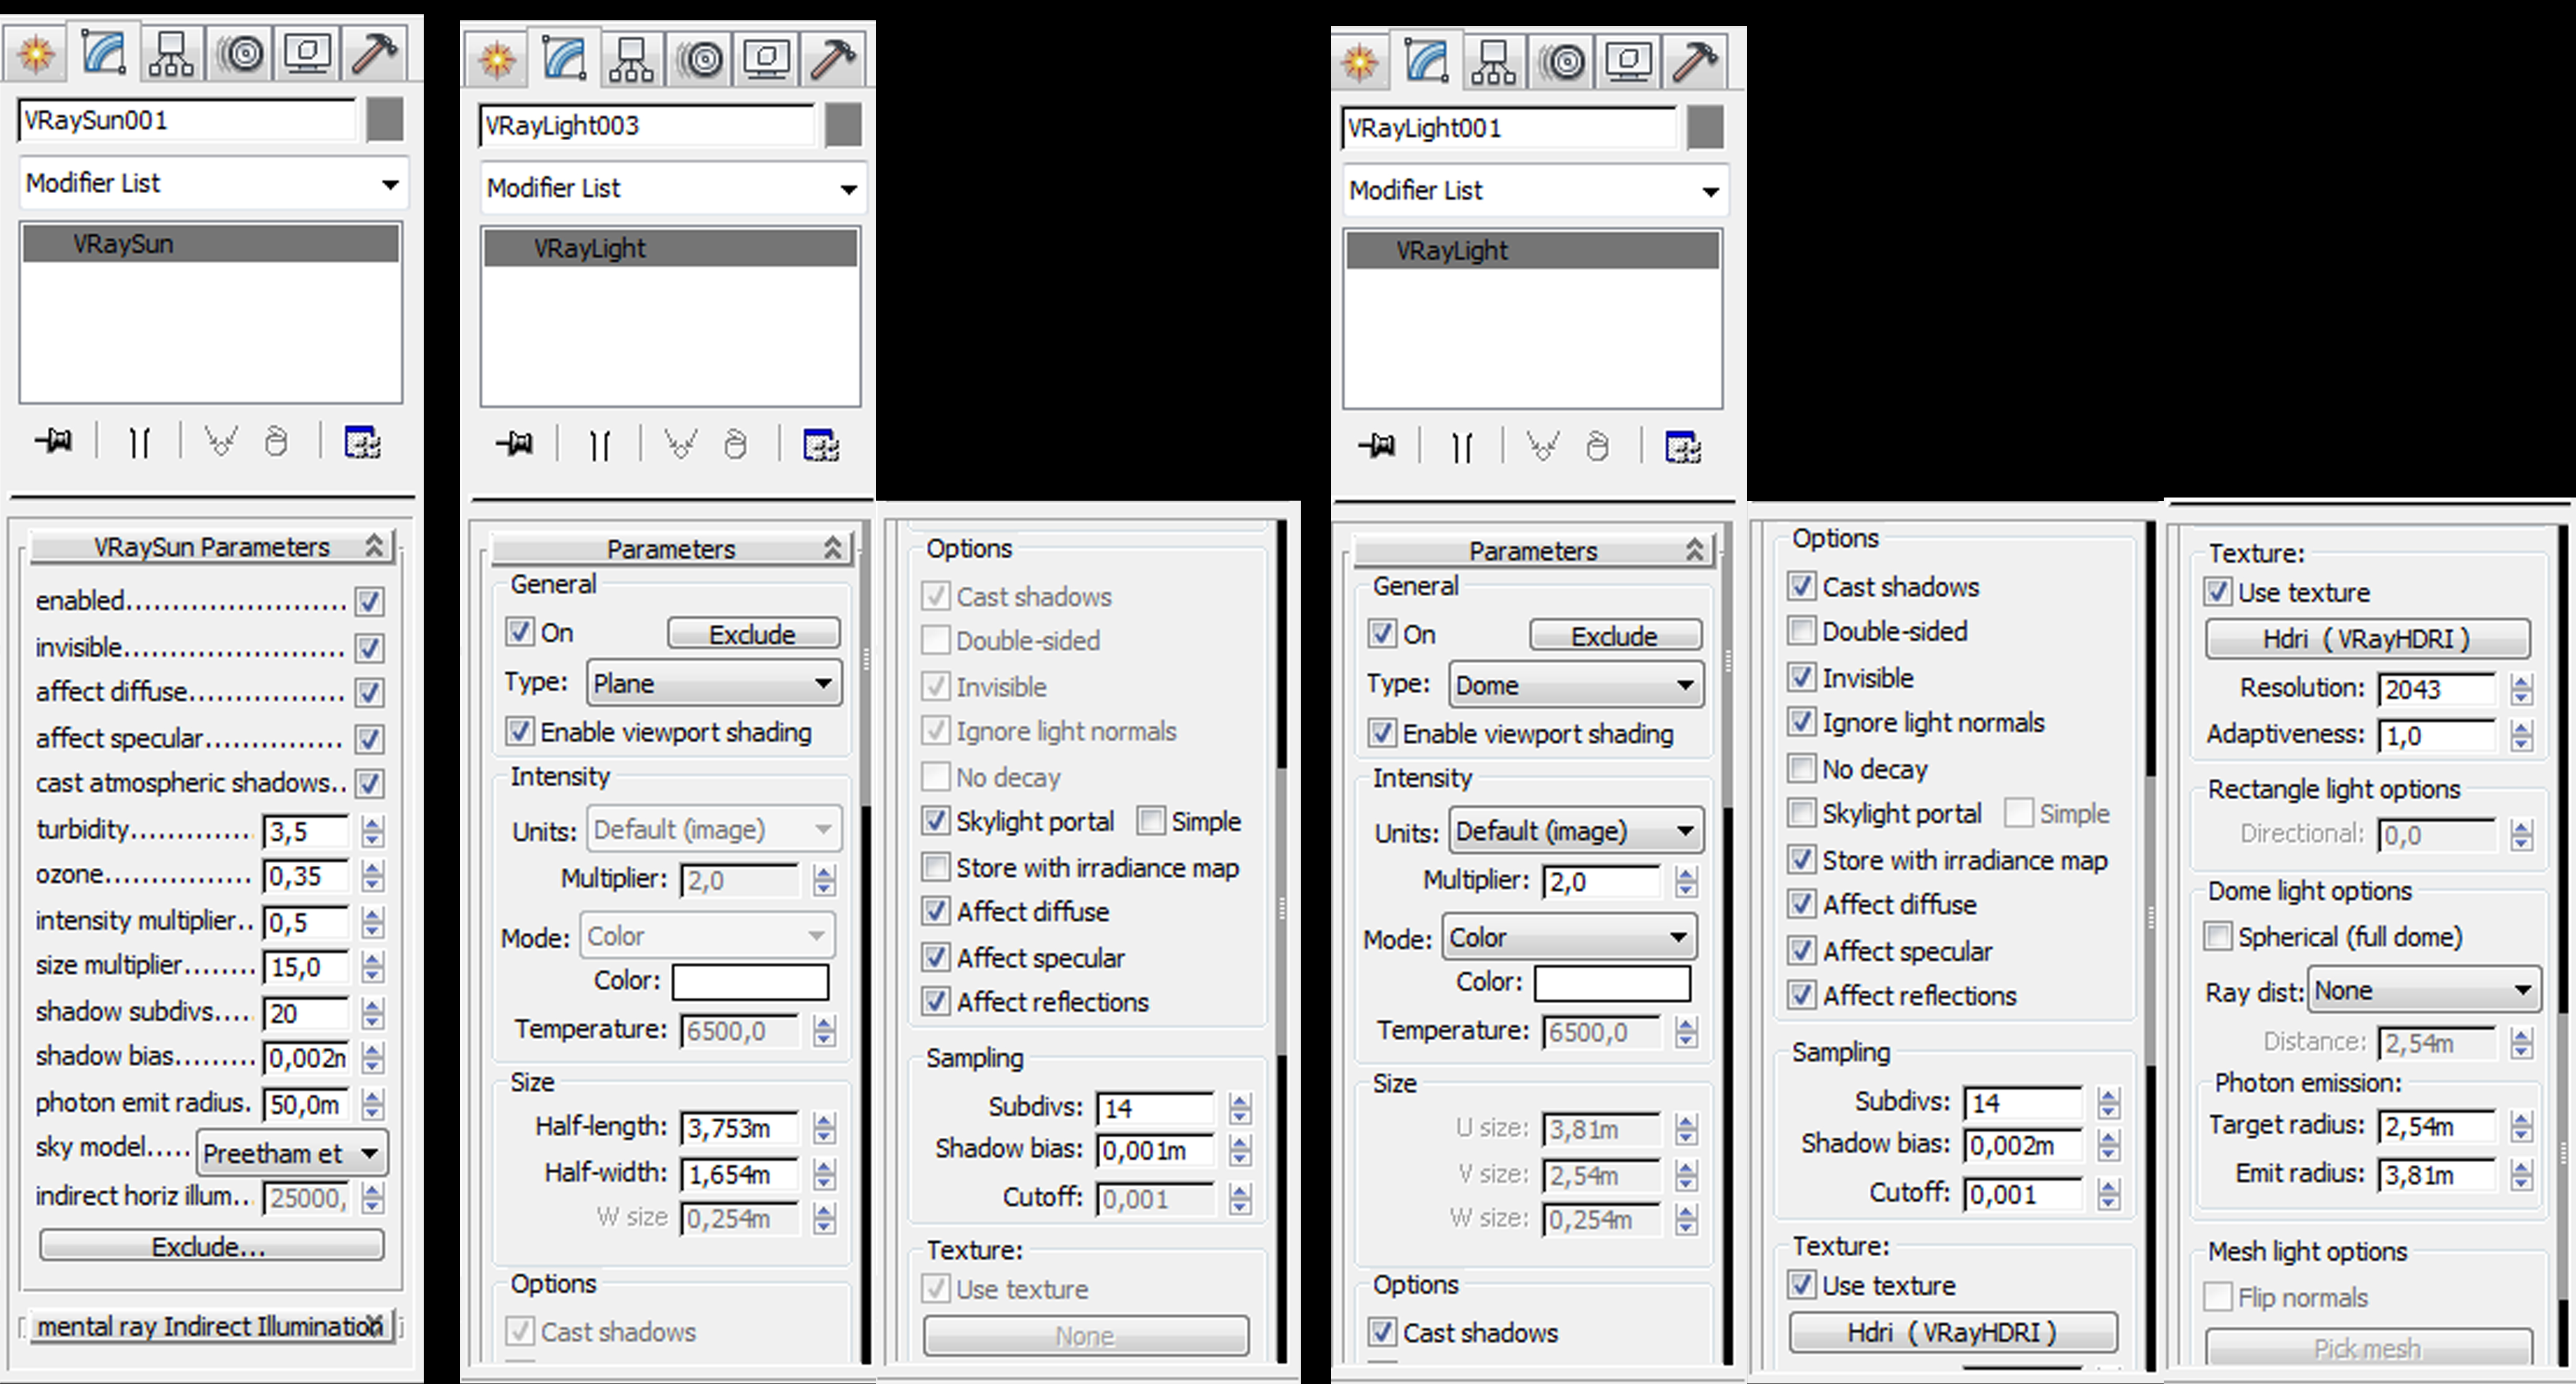Open Motion tab in VRayLight001 panel
Screen dimensions: 2576x1384
pyautogui.click(x=1562, y=62)
